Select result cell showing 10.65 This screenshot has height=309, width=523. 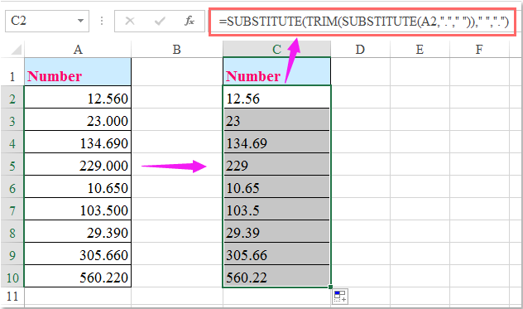click(276, 186)
